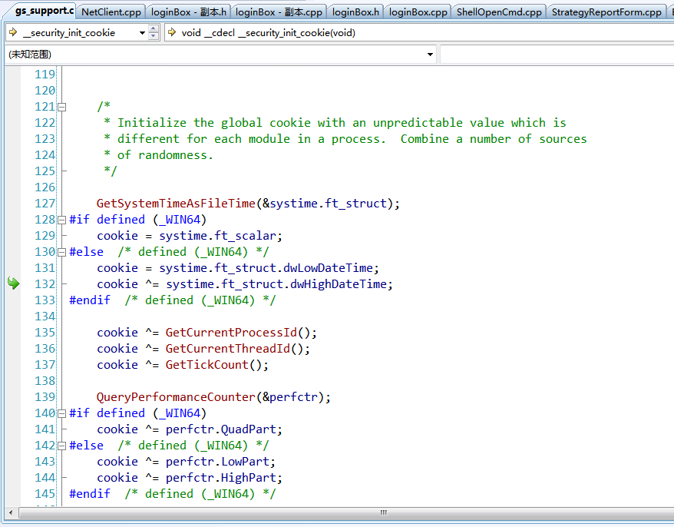
Task: Switch to the loginBox.cpp tab
Action: pyautogui.click(x=418, y=12)
